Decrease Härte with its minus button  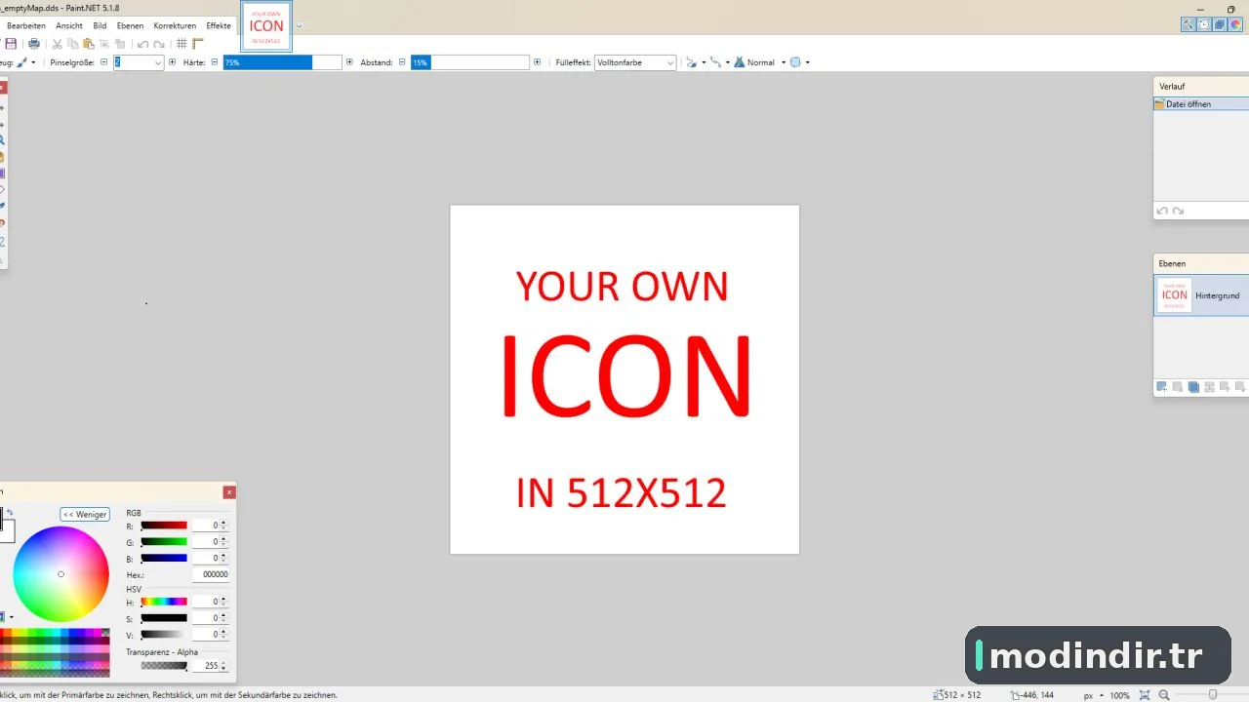tap(215, 62)
